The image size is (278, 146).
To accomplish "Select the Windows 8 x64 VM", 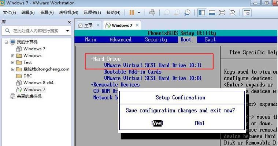I will pyautogui.click(x=38, y=83).
